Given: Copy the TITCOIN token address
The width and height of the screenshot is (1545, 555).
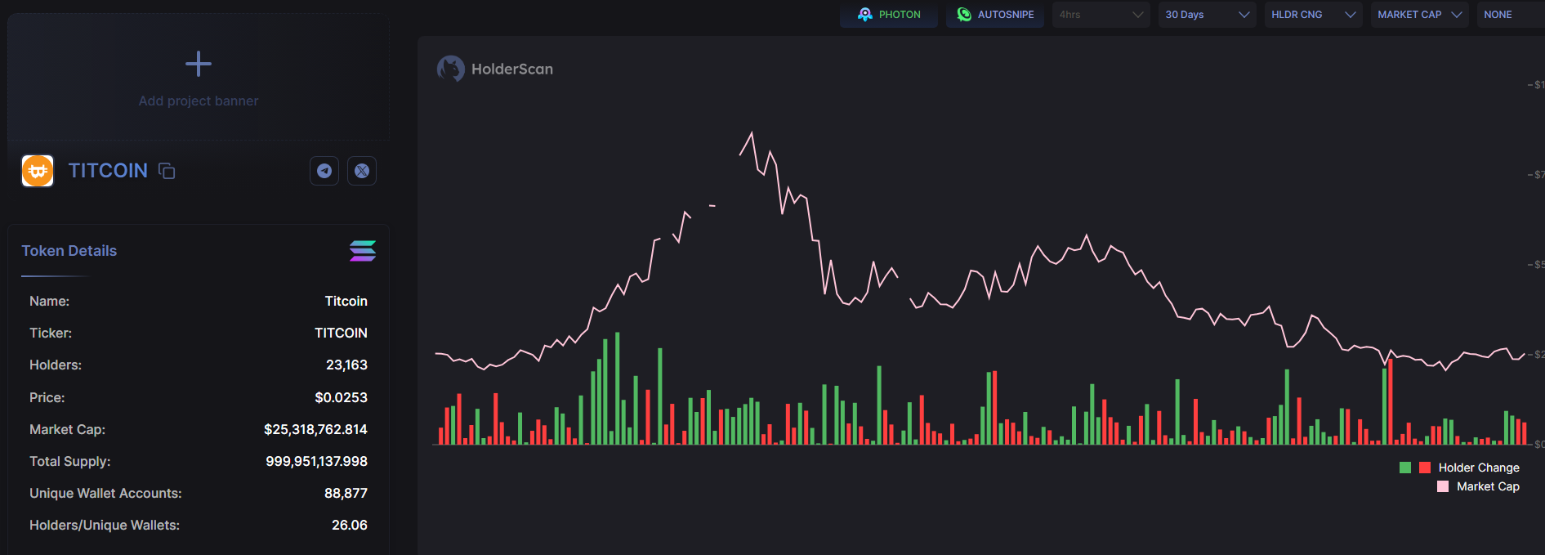Looking at the screenshot, I should click(167, 171).
